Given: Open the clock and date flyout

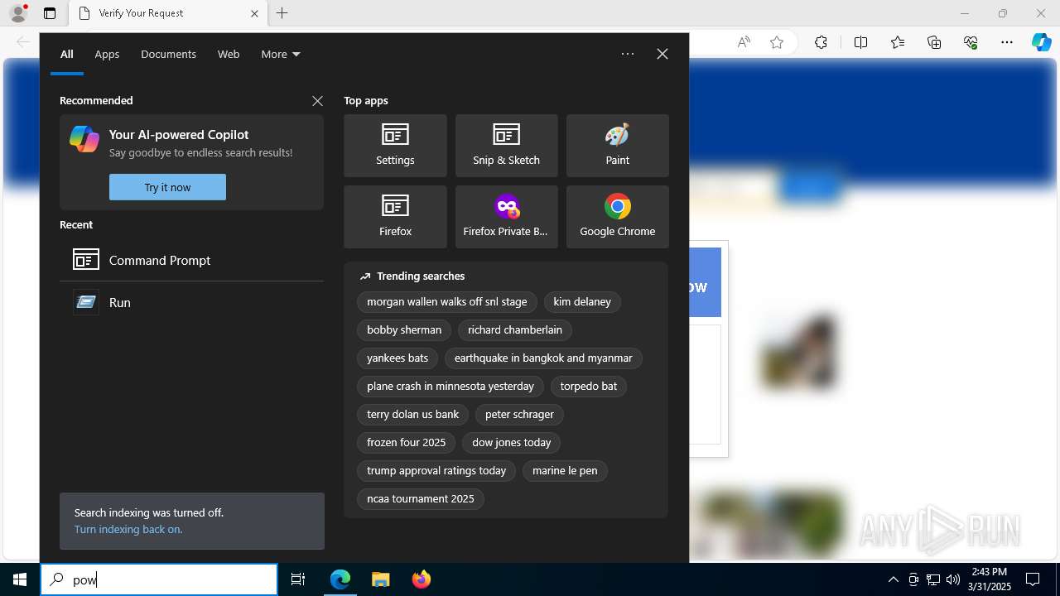Looking at the screenshot, I should point(991,579).
